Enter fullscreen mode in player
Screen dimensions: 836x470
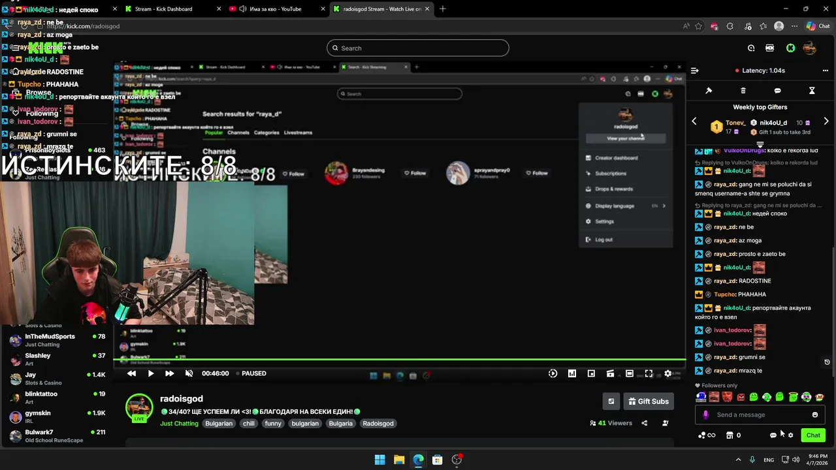(x=649, y=373)
